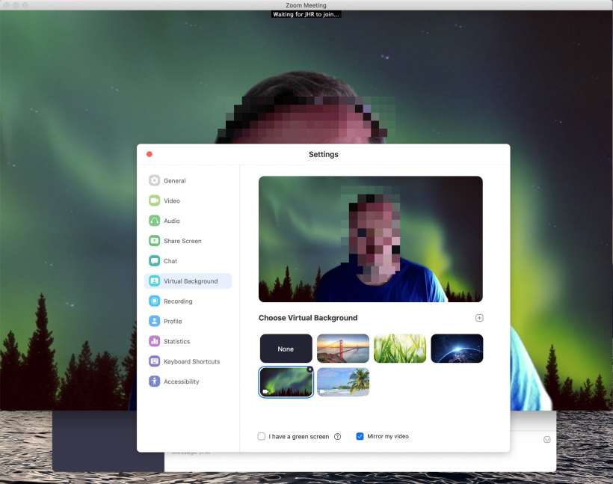
Task: Click the Profile person icon
Action: (x=155, y=321)
